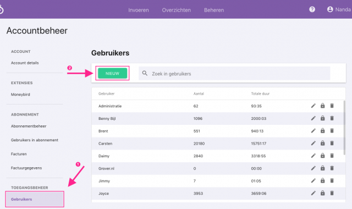Screen dimensions: 352x209
Task: Open Gebruikers in abonnement
Action: 35,140
